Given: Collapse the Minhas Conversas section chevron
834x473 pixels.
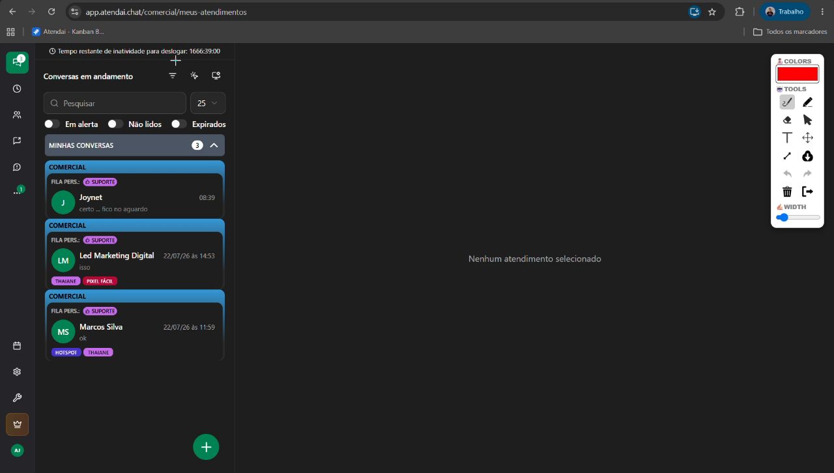Looking at the screenshot, I should (214, 145).
